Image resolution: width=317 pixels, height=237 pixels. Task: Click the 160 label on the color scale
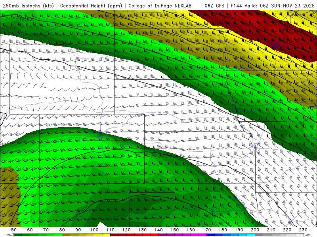191,230
